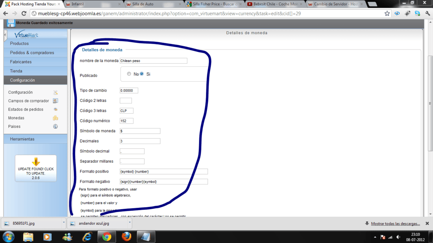Click the VirtueMart logo

coord(26,35)
